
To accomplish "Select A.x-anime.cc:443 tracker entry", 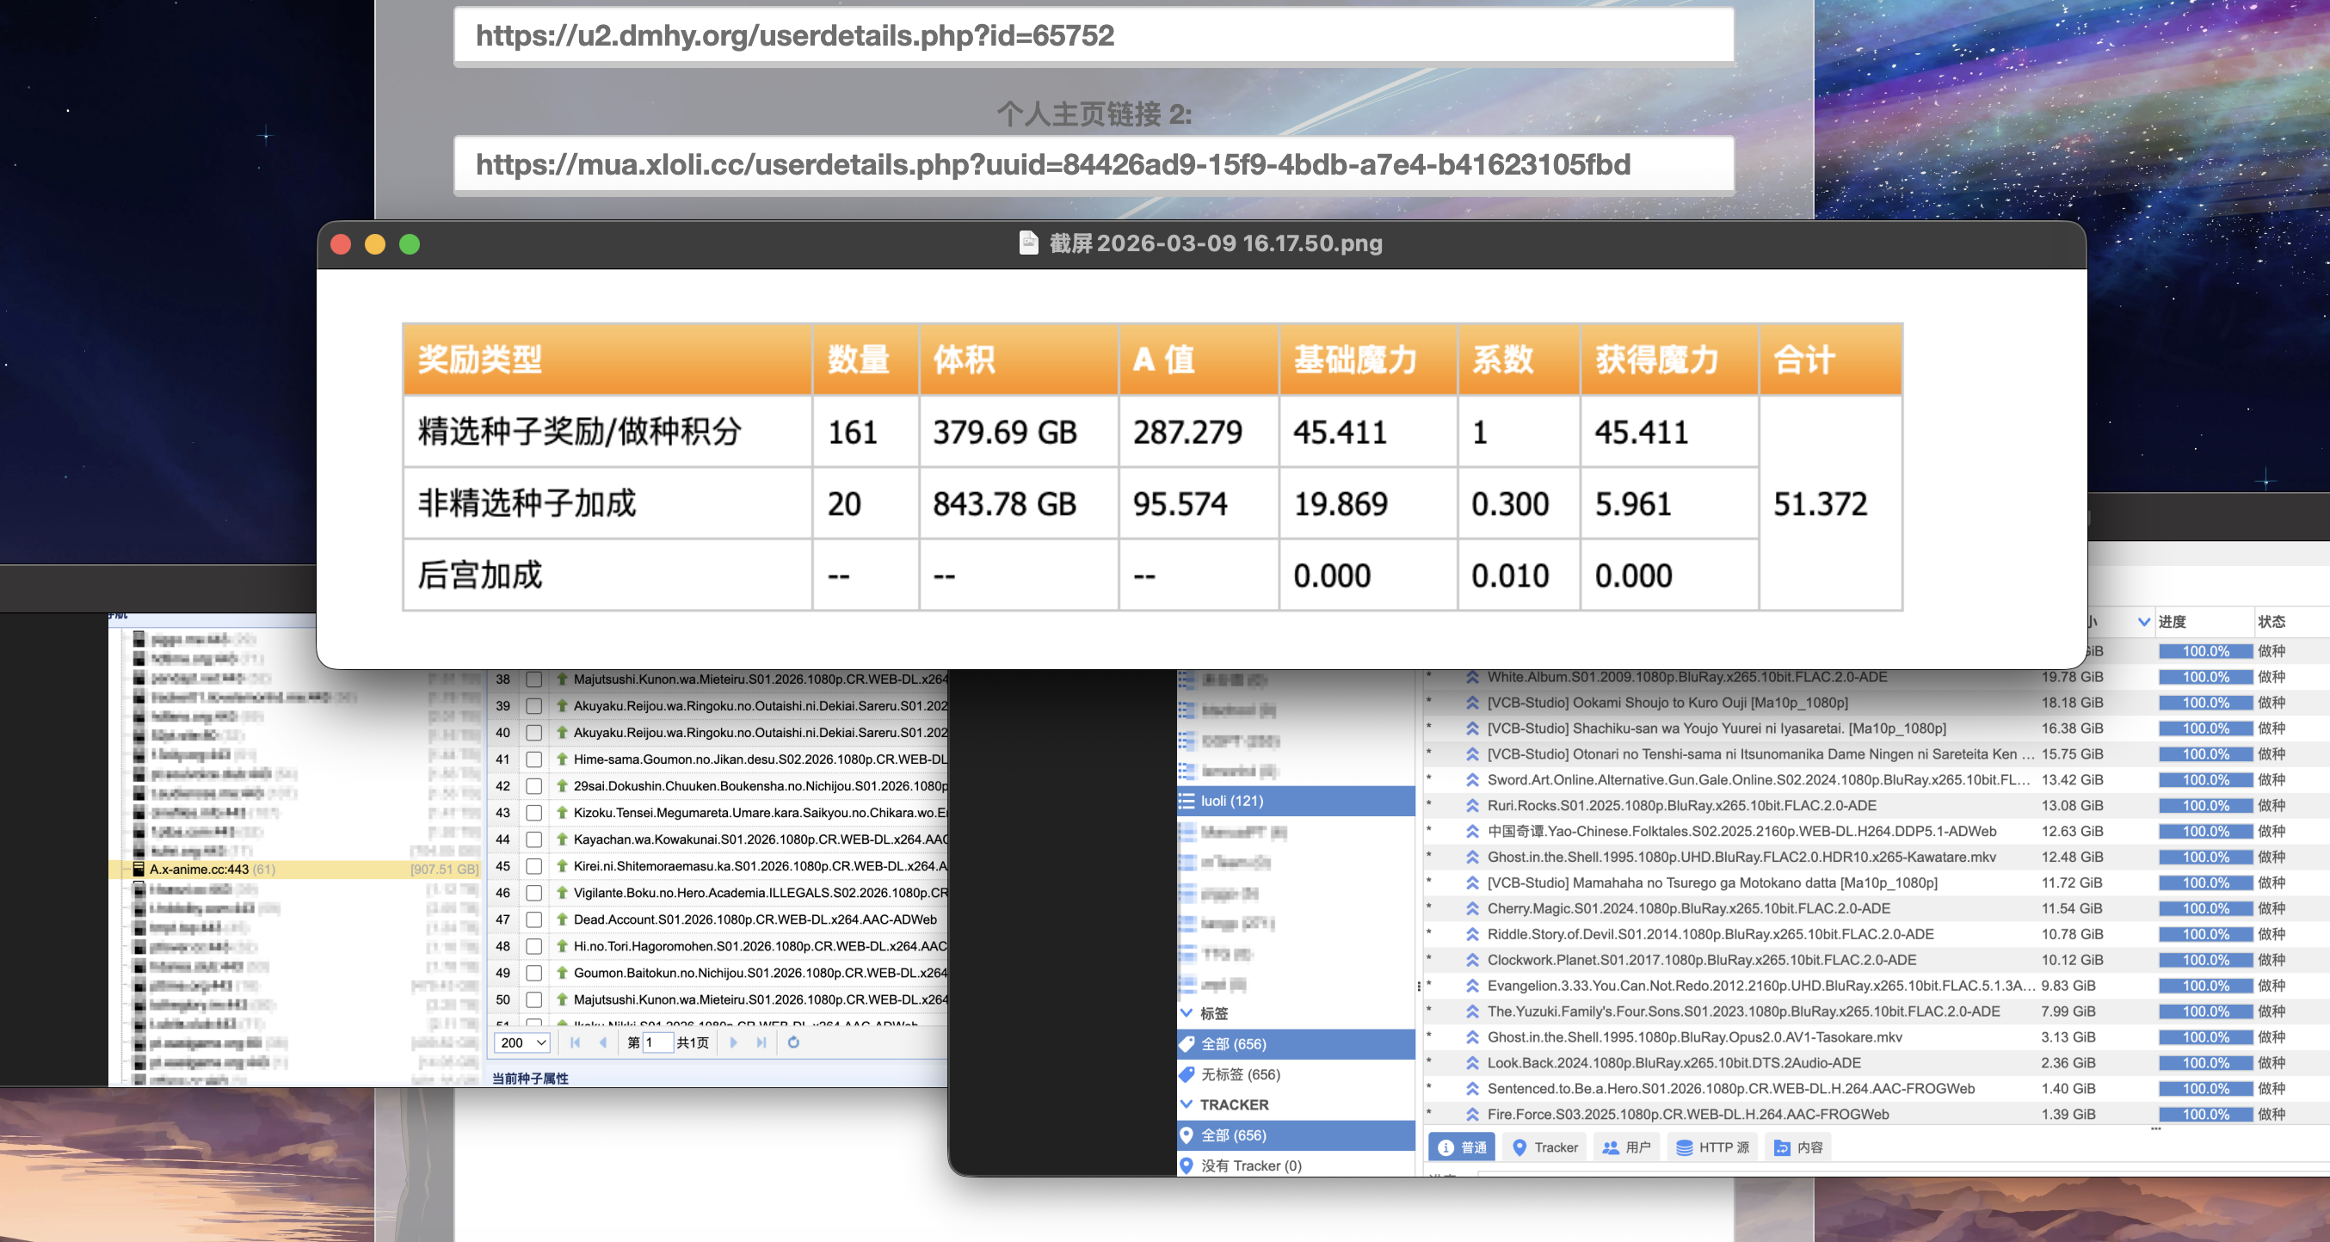I will point(199,870).
